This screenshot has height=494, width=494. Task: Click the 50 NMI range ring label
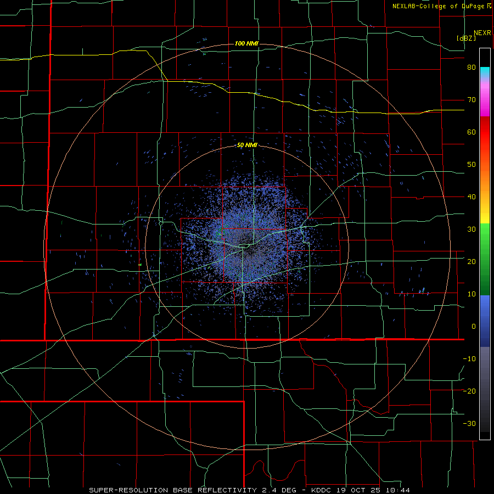(247, 145)
